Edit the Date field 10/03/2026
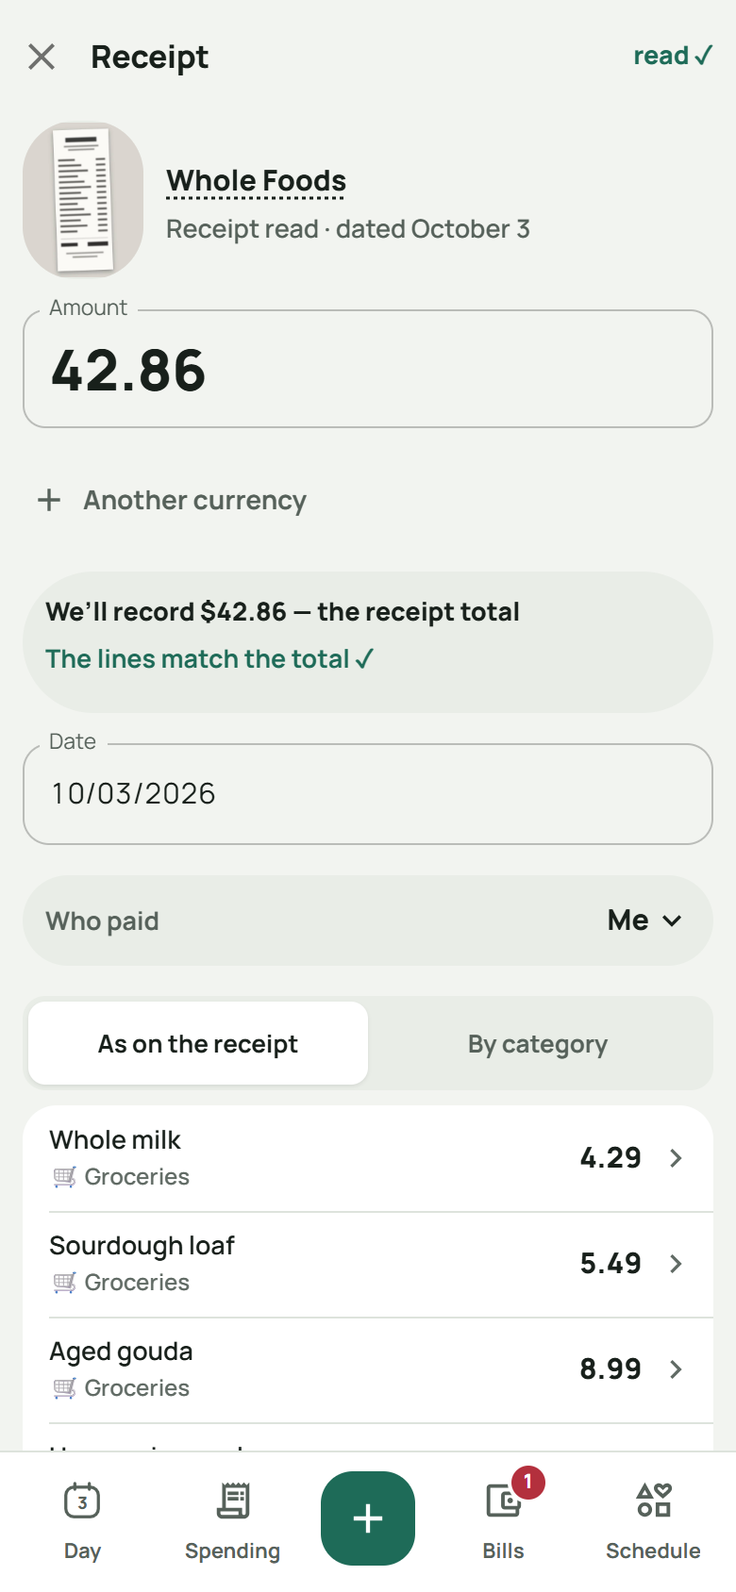The height and width of the screenshot is (1592, 736). coord(368,794)
